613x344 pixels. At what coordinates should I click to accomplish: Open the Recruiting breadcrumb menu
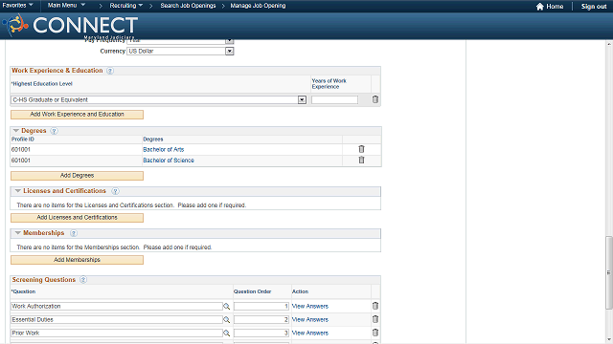[x=125, y=6]
